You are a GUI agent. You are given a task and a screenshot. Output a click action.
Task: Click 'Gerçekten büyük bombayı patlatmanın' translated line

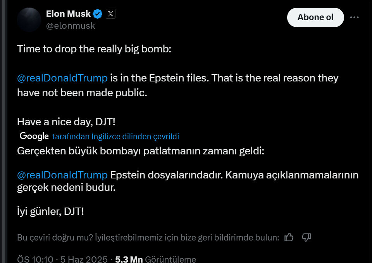point(140,151)
